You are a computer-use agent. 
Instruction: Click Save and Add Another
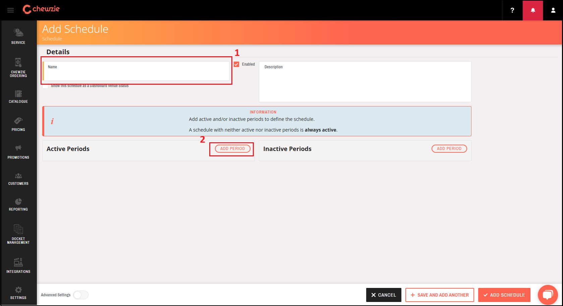point(440,295)
